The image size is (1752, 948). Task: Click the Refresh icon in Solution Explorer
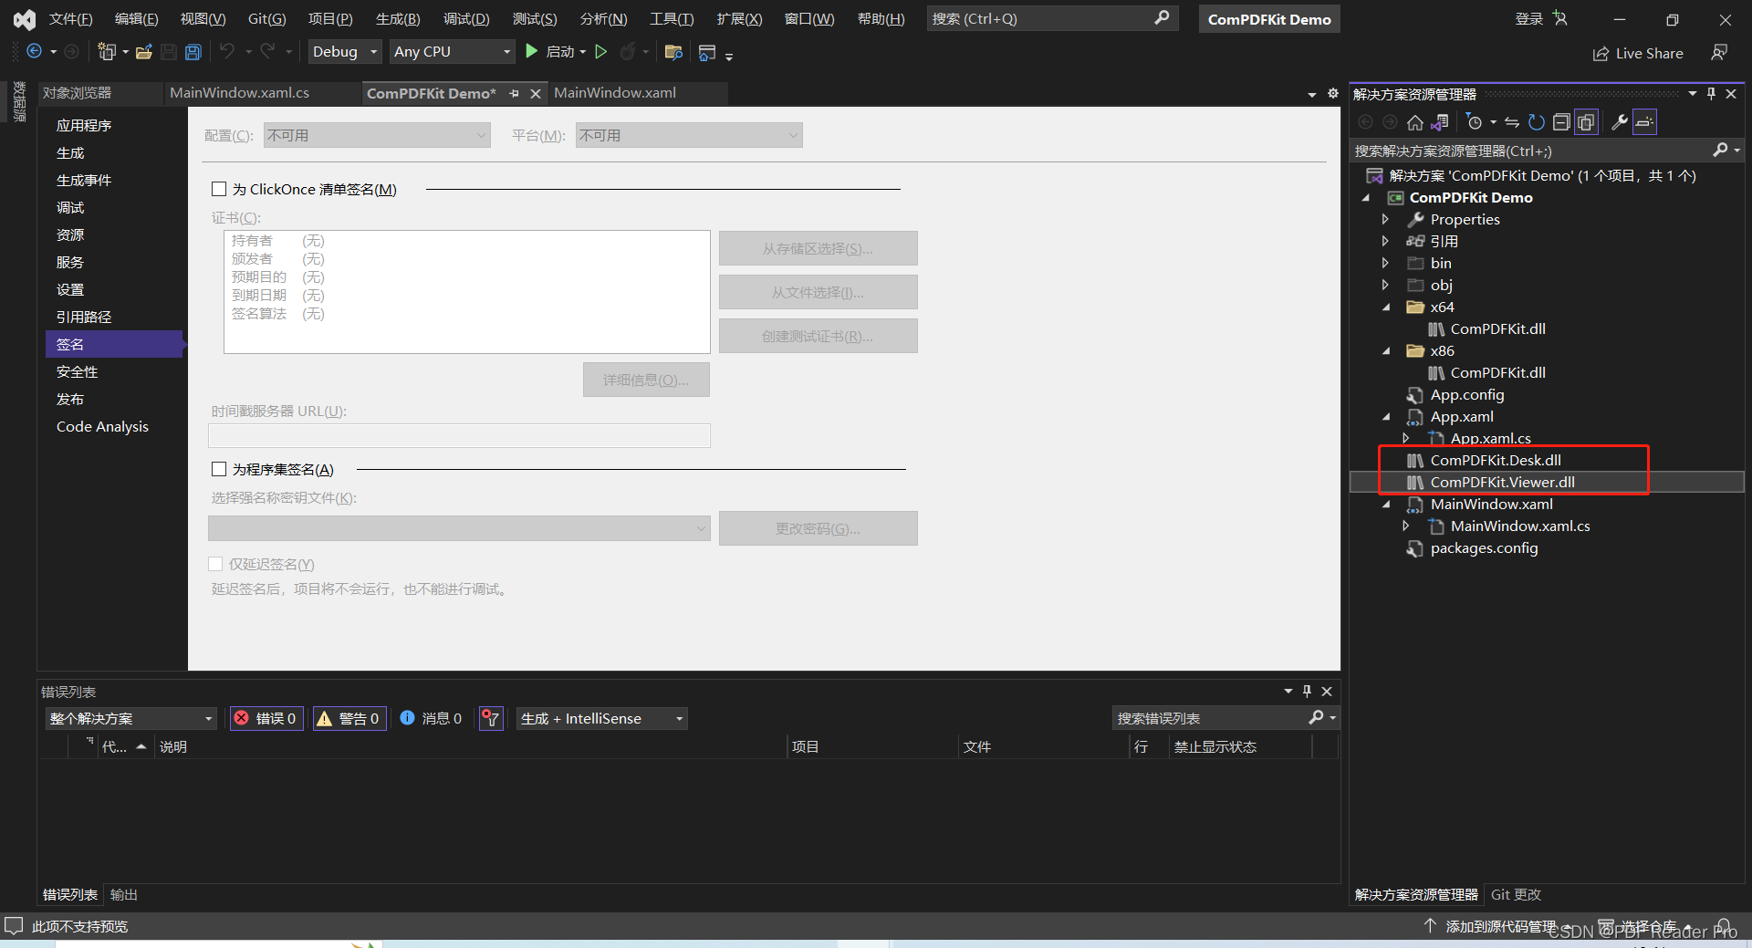click(x=1537, y=122)
